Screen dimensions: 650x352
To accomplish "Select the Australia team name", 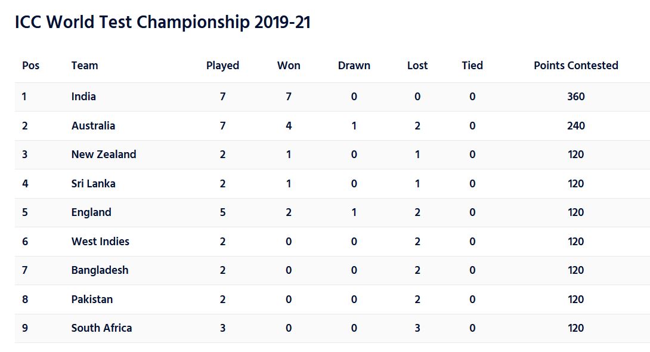I will [x=93, y=126].
